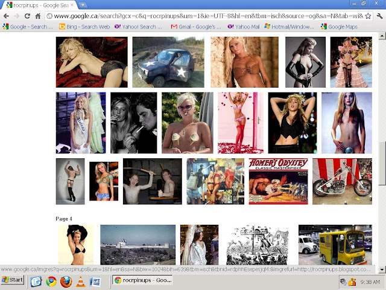
Task: Open the Gmail bookmark
Action: point(196,27)
